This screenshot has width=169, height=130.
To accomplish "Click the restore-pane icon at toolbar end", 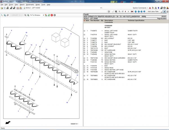I will coord(168,12).
